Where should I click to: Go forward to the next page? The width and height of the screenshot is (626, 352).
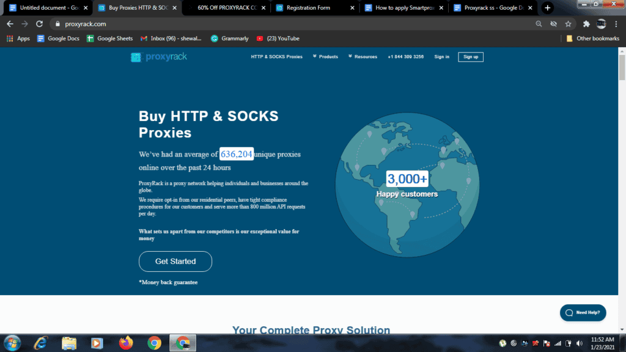[x=24, y=24]
